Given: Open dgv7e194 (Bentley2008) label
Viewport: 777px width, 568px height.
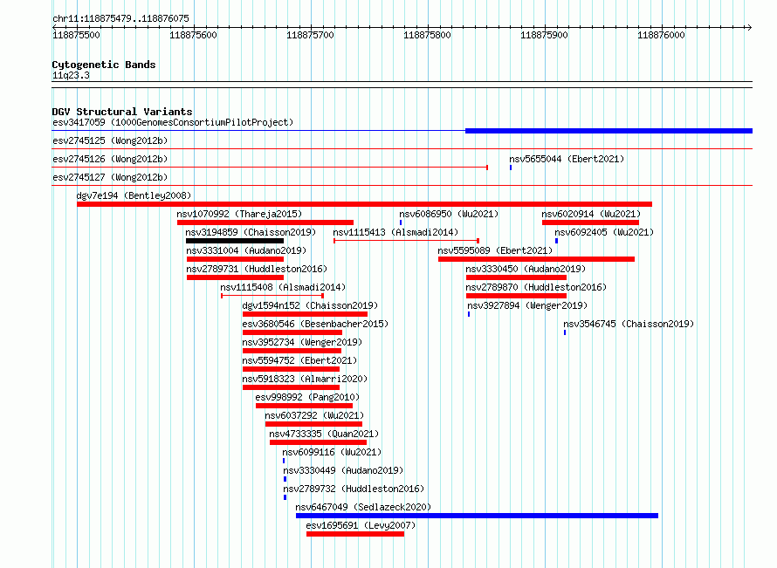Looking at the screenshot, I should 134,195.
